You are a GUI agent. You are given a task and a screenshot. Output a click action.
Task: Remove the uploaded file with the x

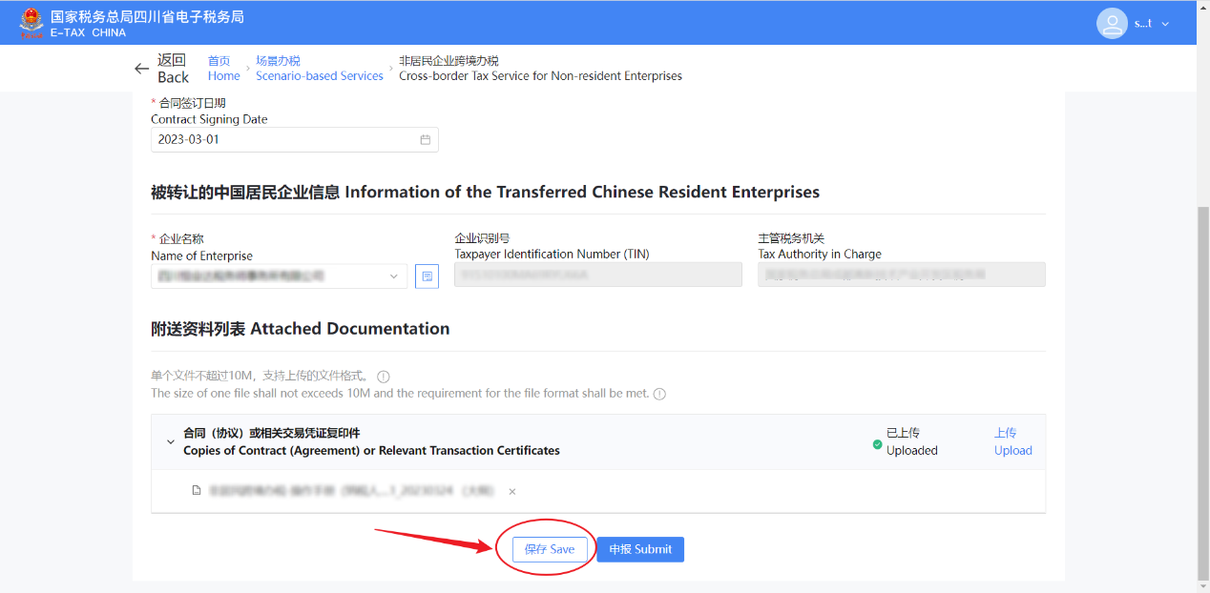(511, 492)
